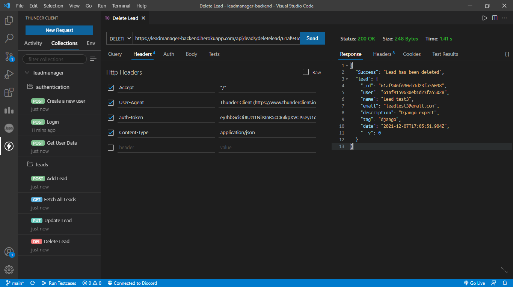Switch to the Activity tab
513x287 pixels.
point(33,43)
